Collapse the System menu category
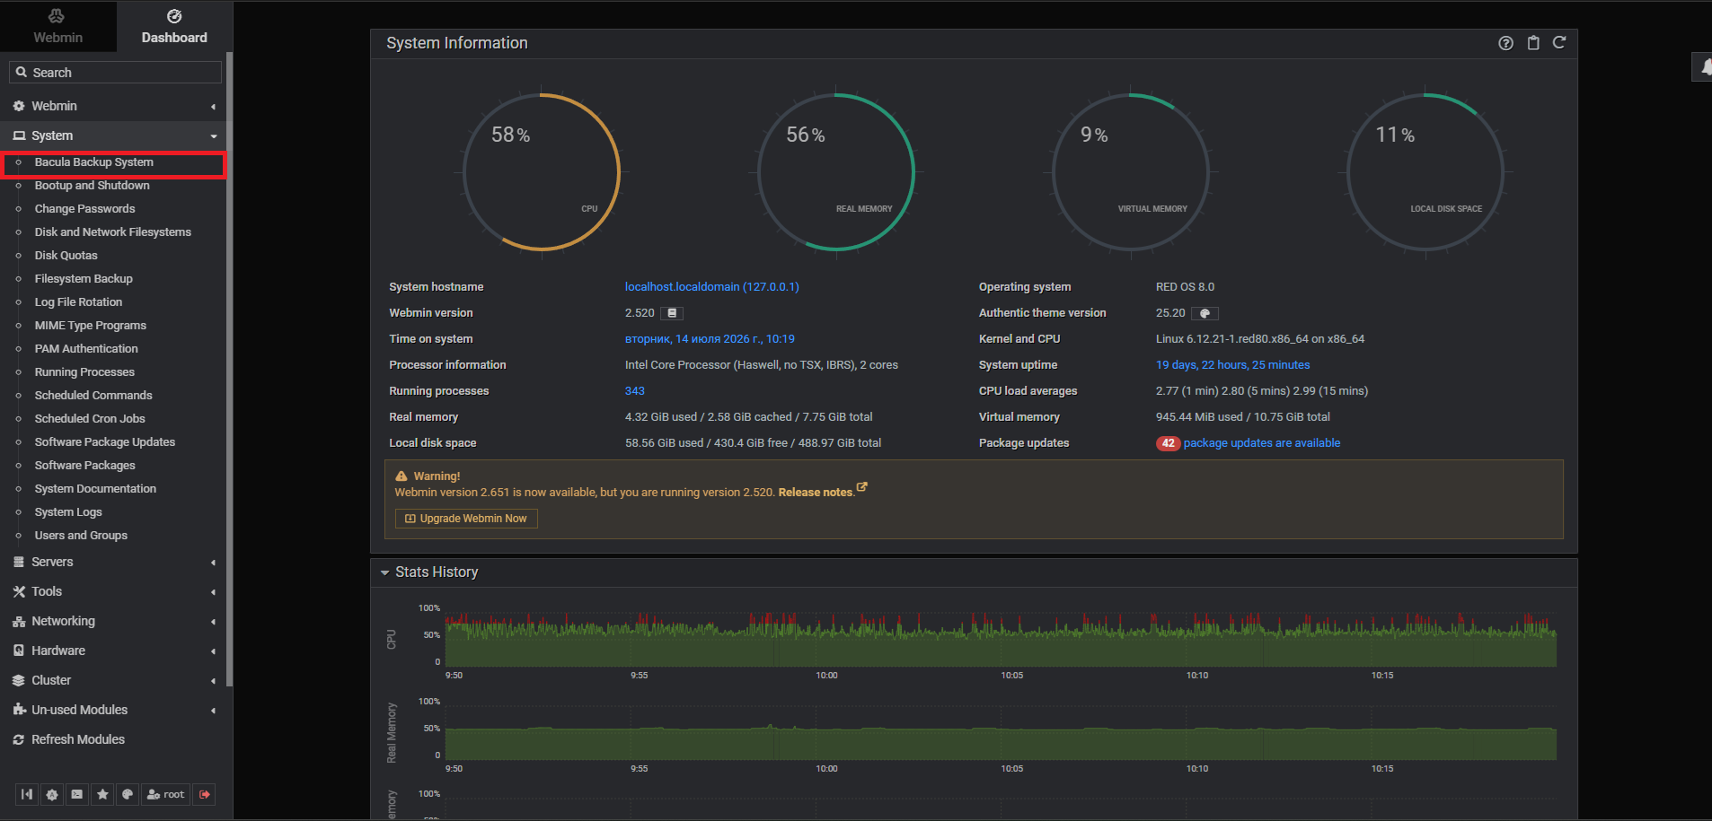 pyautogui.click(x=113, y=135)
